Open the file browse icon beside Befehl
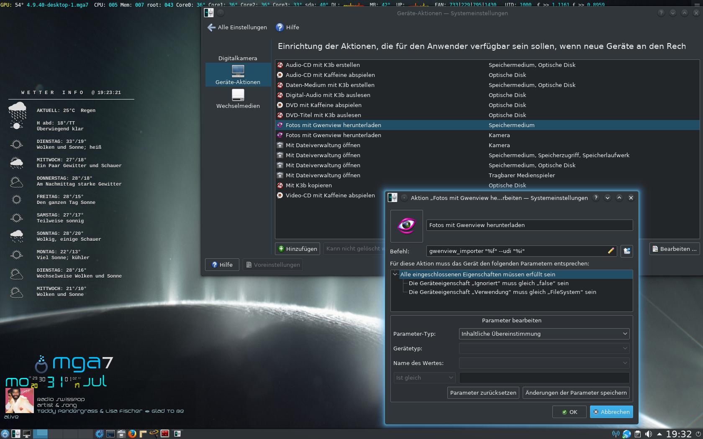This screenshot has height=439, width=703. (626, 251)
